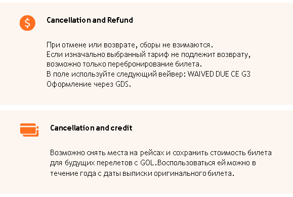Click the line starting 'Возможно снять места на рейсах'
The image size is (293, 197).
pyautogui.click(x=161, y=153)
